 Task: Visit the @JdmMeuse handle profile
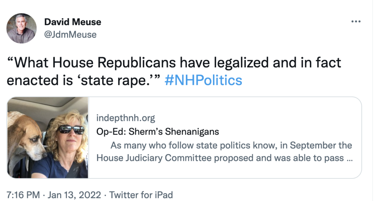[70, 35]
